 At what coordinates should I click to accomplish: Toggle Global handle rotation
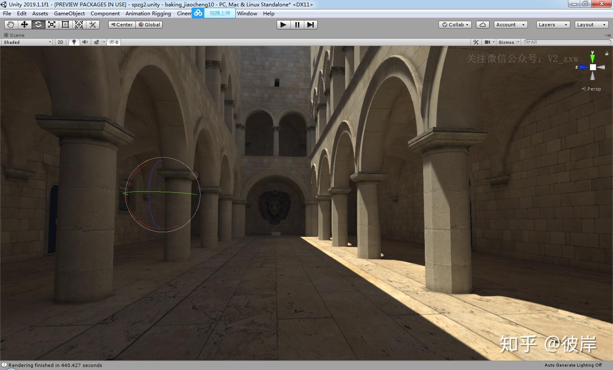149,25
